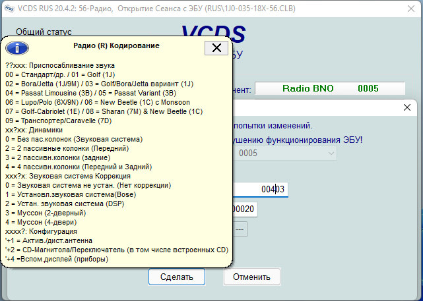Click line '2 = Устан. звуковая система (DSP)'
423x301 pixels.
(65, 204)
